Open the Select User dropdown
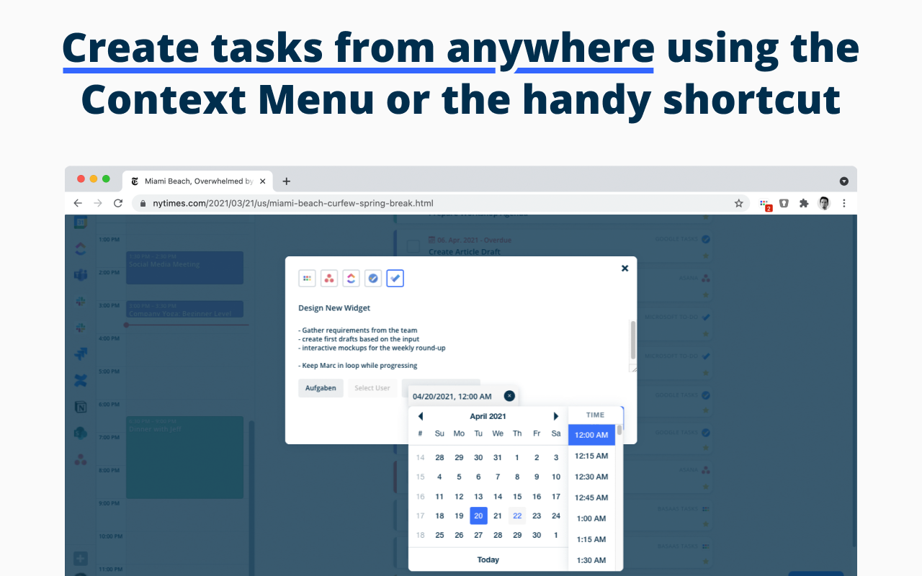The width and height of the screenshot is (922, 576). click(372, 387)
